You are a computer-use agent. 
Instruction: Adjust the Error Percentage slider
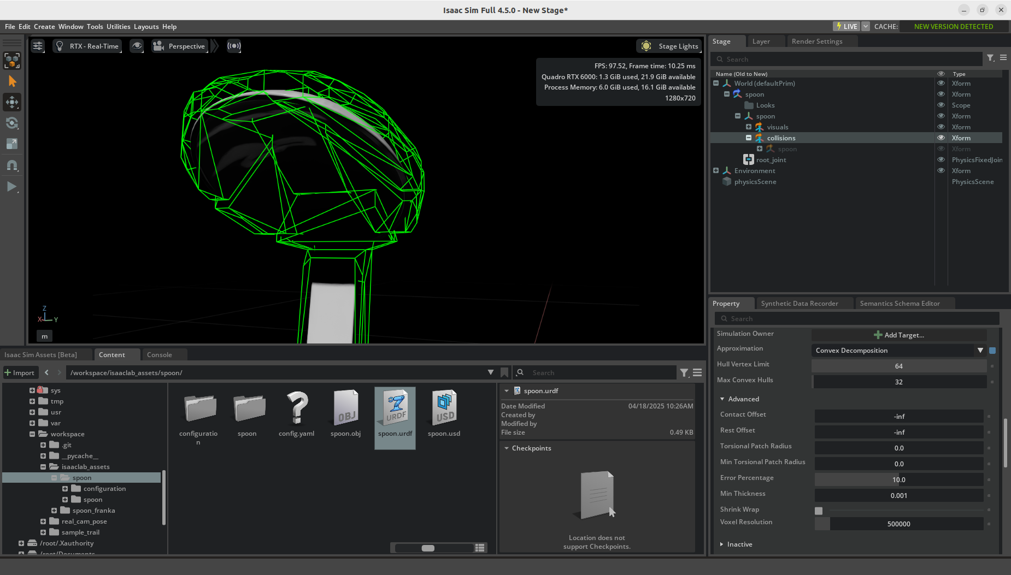coord(899,480)
